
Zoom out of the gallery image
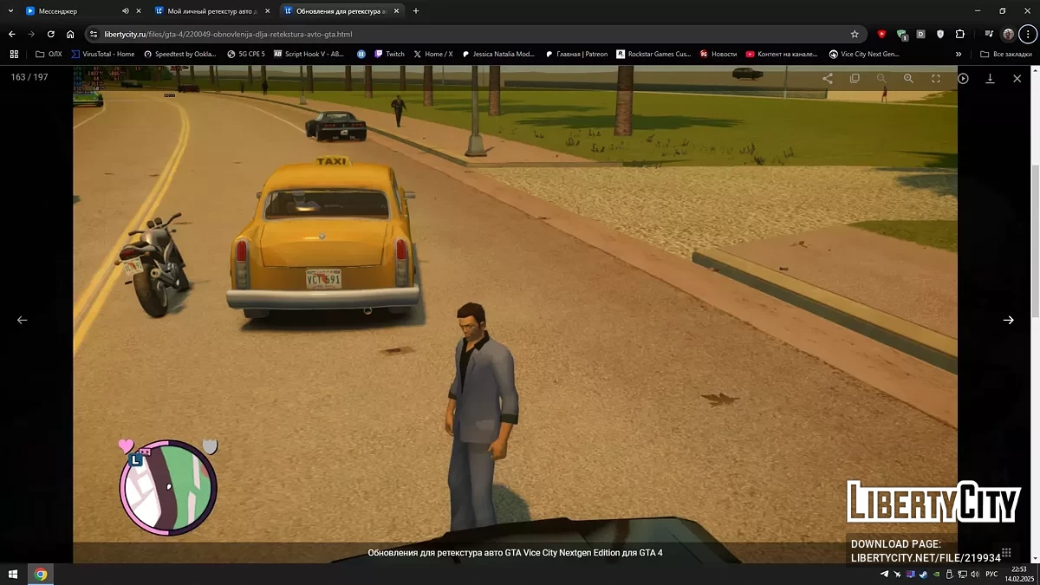[x=881, y=78]
